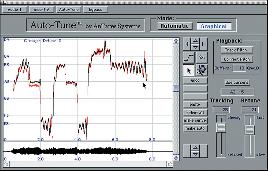
Task: Select the freehand curve drawing tool
Action: coord(202,57)
